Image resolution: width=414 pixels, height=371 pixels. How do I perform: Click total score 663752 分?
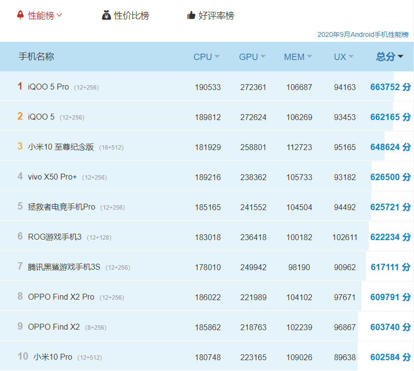coord(390,87)
